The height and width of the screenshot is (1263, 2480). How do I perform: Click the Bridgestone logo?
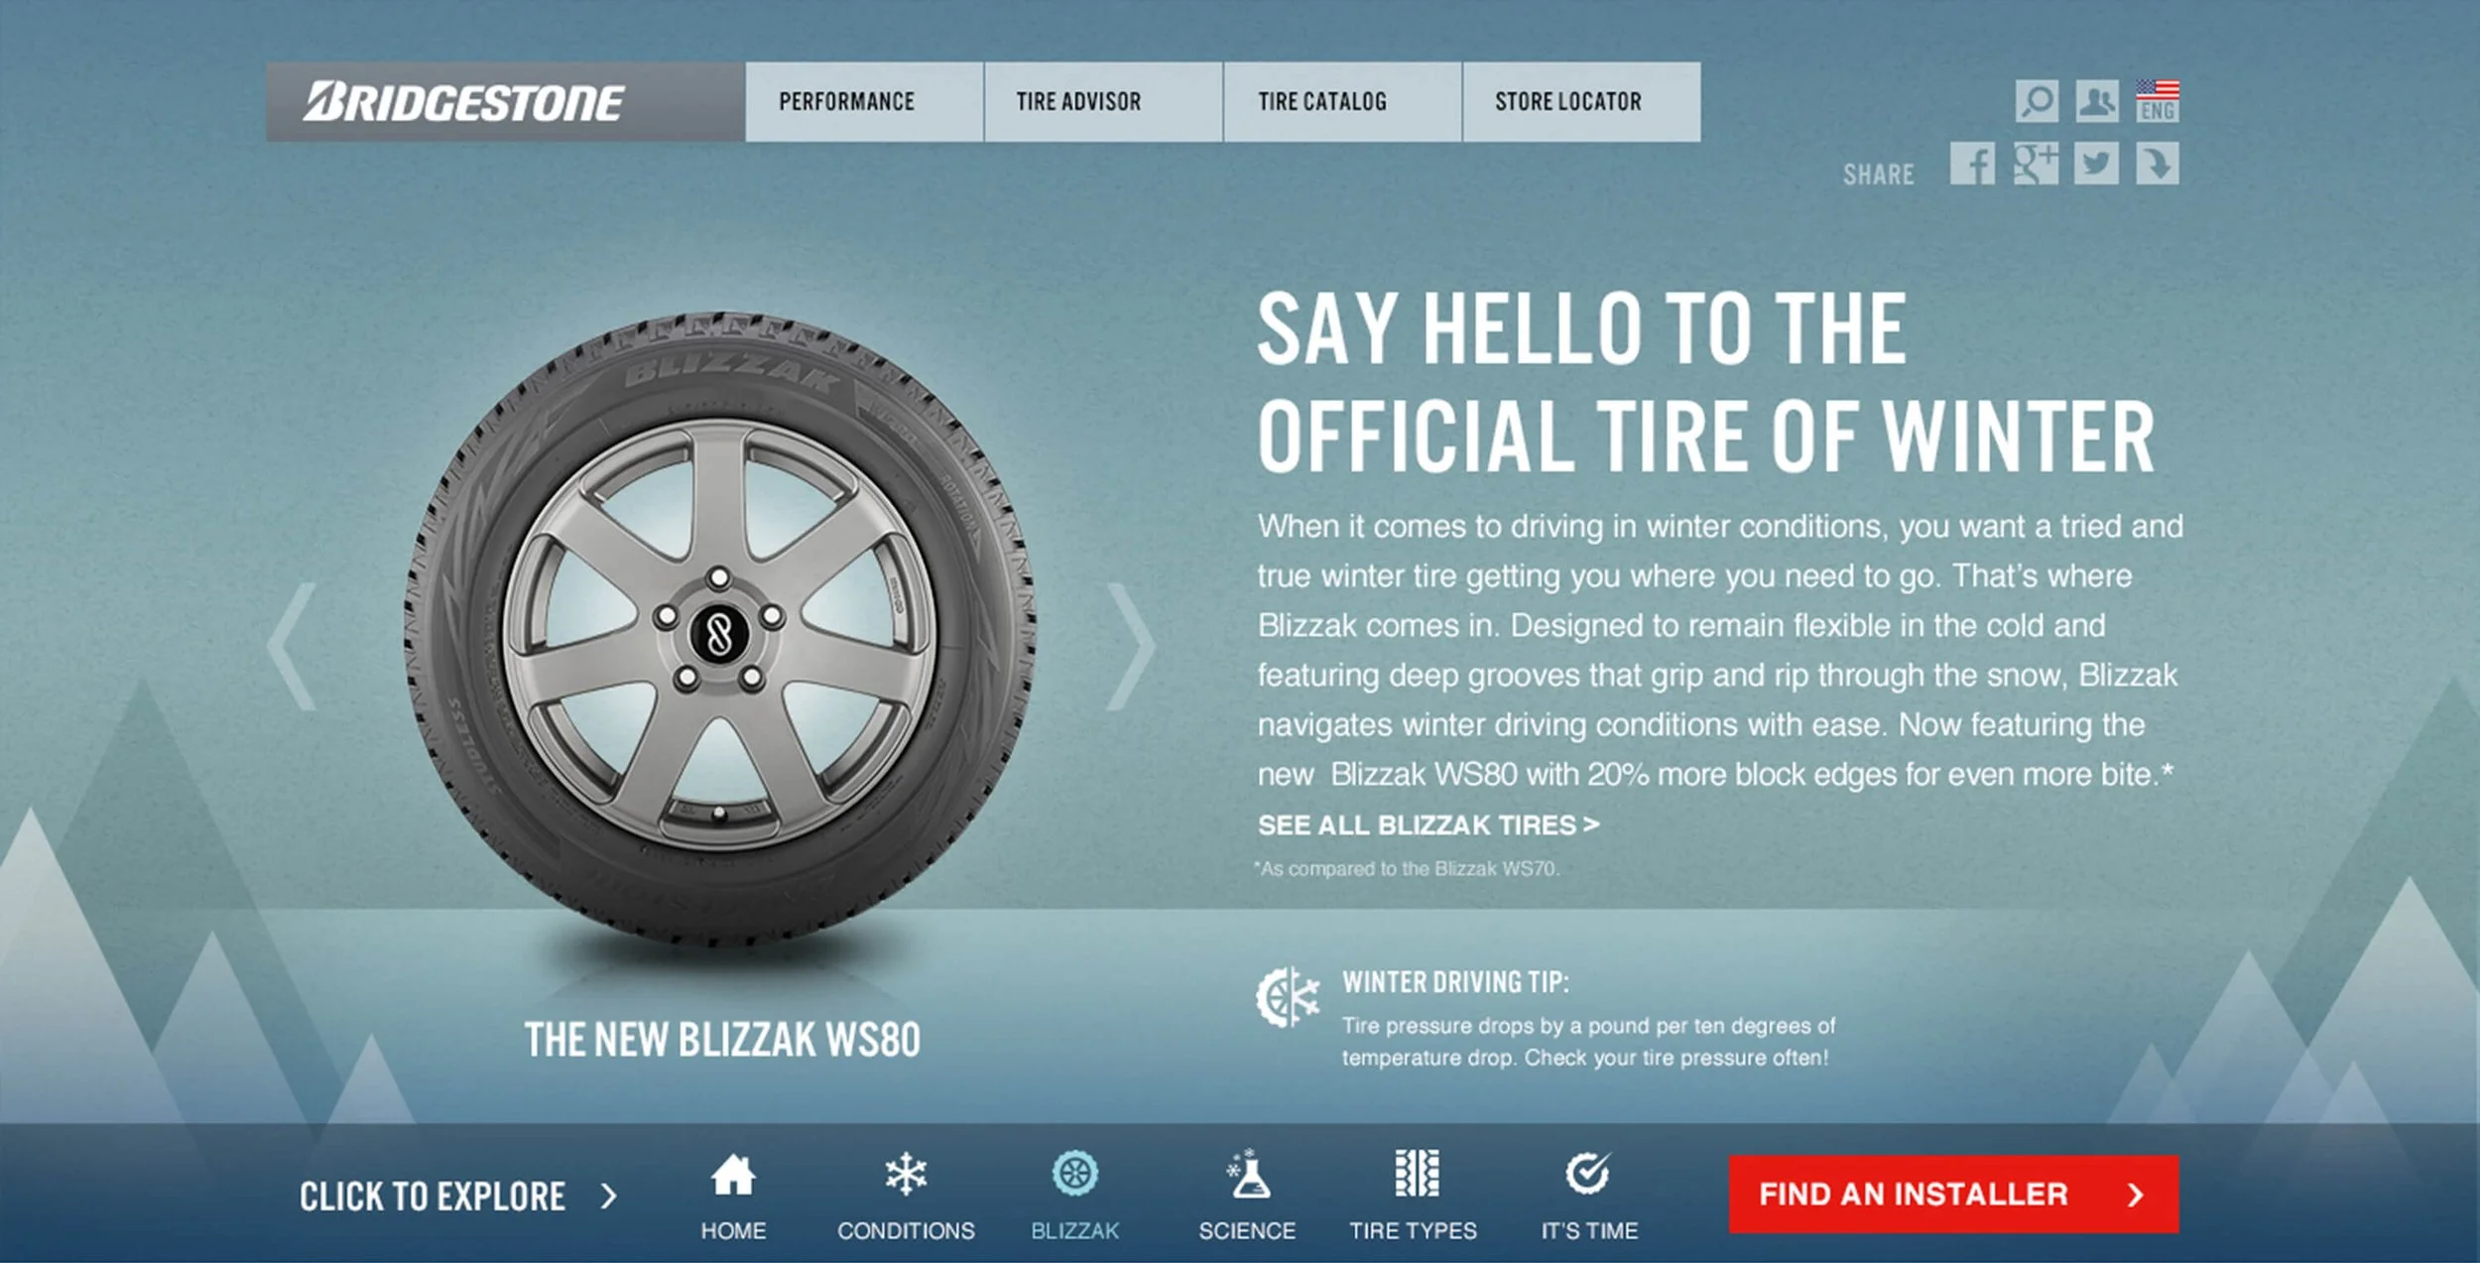pos(464,102)
